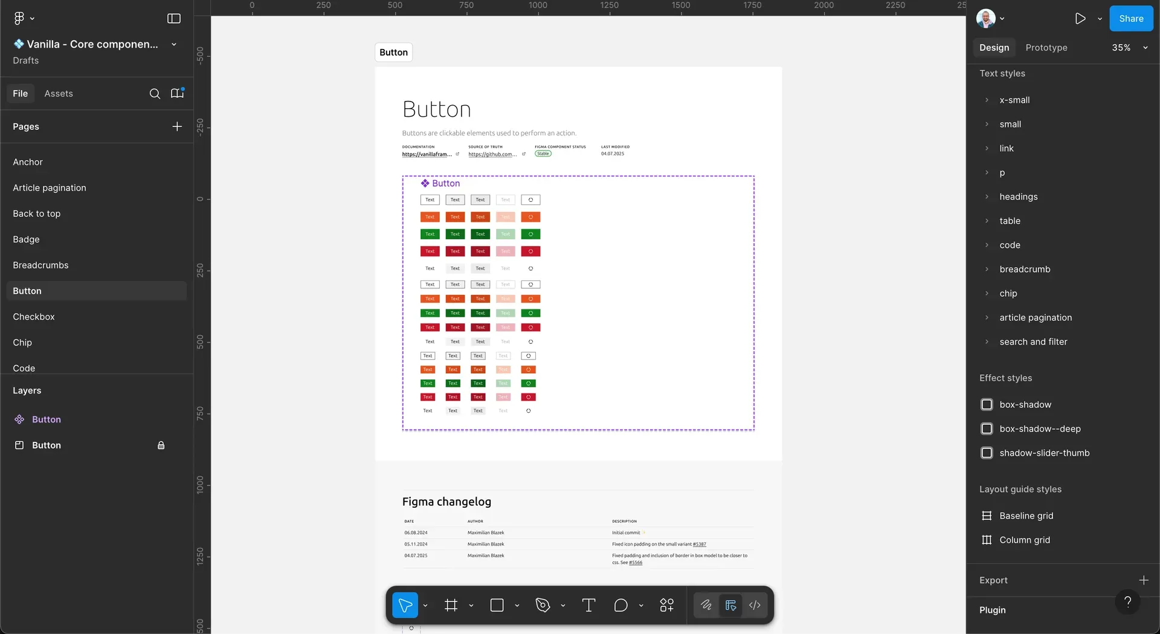Image resolution: width=1160 pixels, height=634 pixels.
Task: Click the box-shadow effect style swatch
Action: point(987,404)
